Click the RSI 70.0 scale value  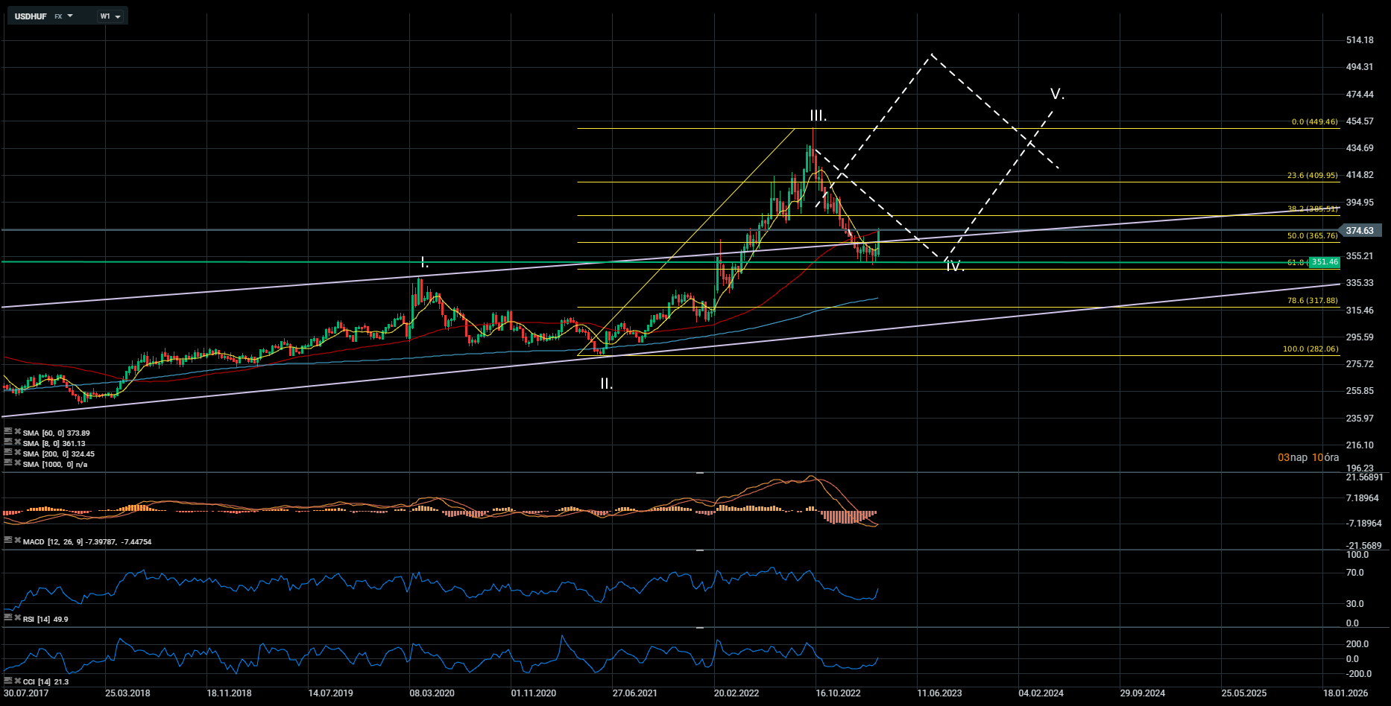coord(1355,573)
